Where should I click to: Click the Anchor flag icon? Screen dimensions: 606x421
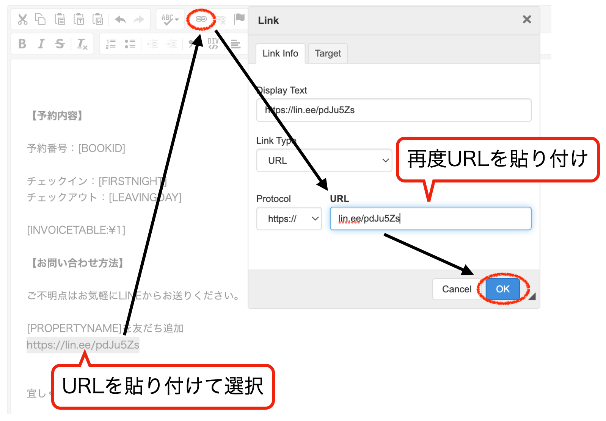click(x=239, y=18)
